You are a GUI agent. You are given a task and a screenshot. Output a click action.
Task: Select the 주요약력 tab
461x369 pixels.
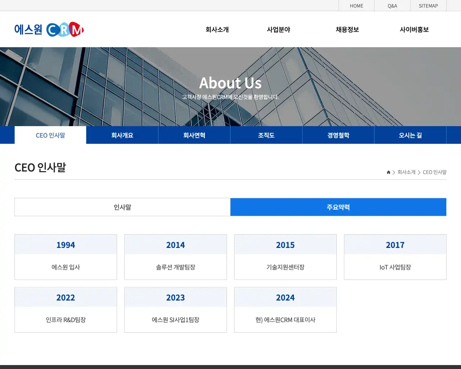(339, 207)
